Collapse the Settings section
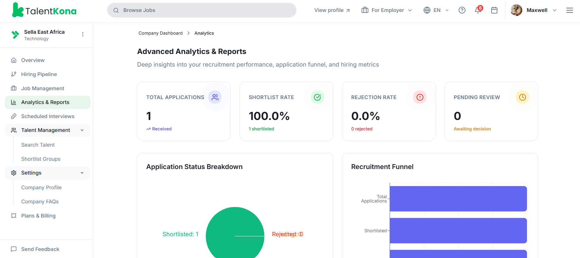The width and height of the screenshot is (580, 258). tap(82, 173)
